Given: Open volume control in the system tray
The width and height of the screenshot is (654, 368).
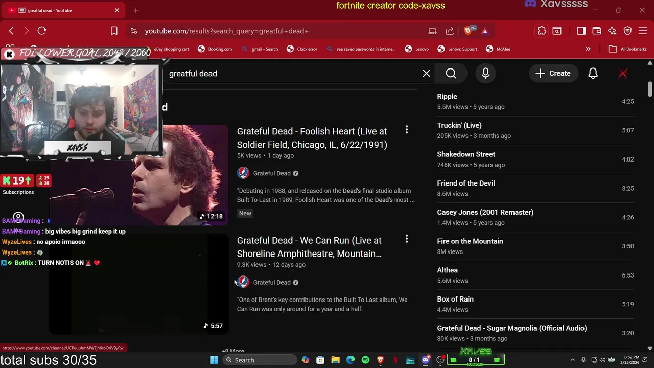Looking at the screenshot, I should click(x=602, y=360).
